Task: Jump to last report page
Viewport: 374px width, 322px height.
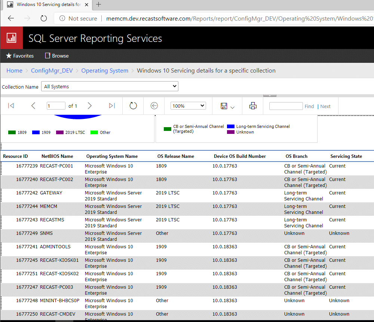Action: tap(112, 106)
